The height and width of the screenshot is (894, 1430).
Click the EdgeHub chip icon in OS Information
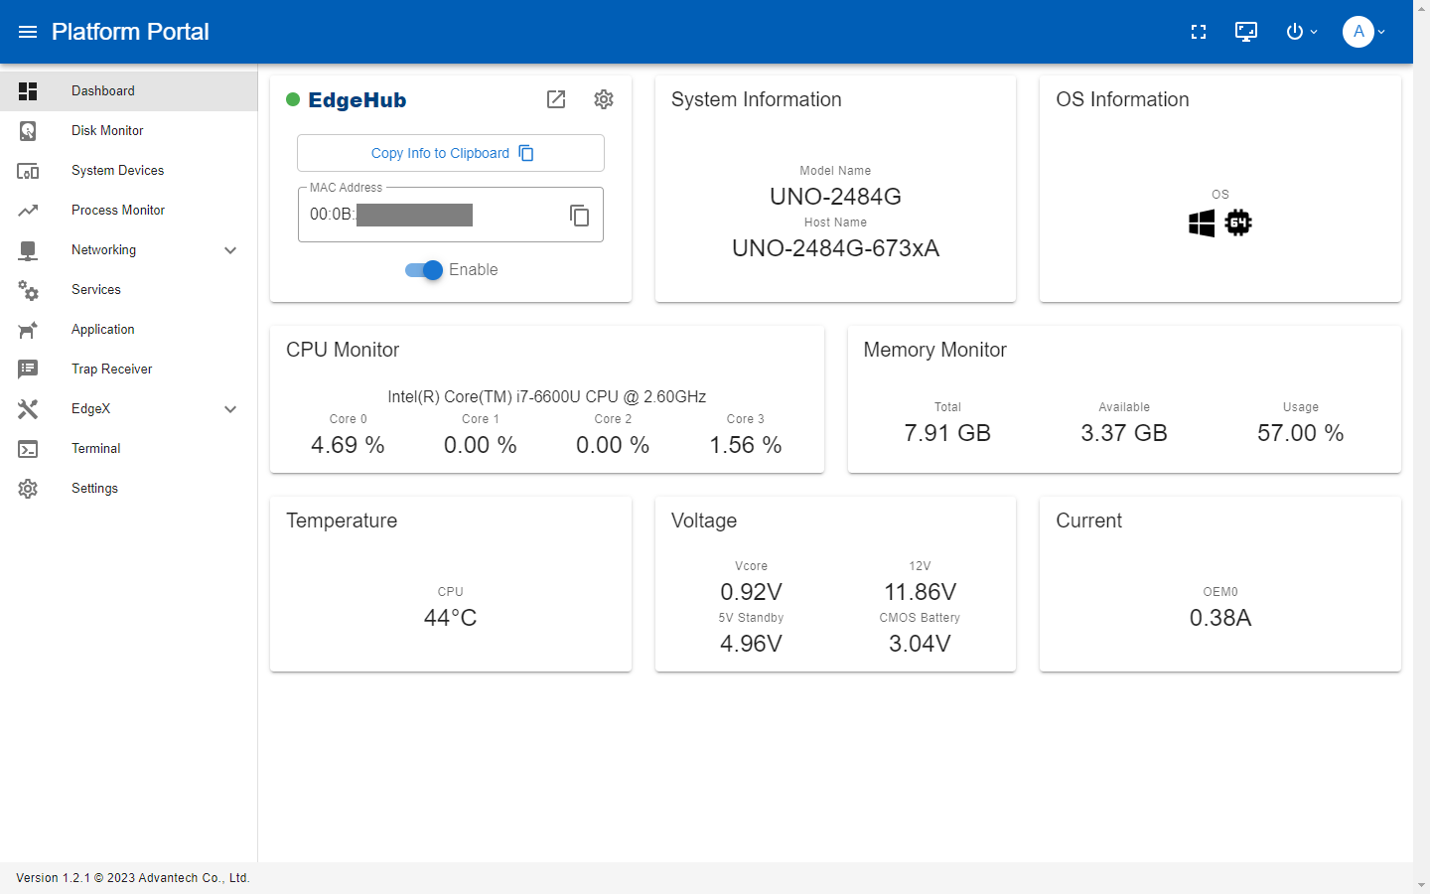pos(1238,223)
